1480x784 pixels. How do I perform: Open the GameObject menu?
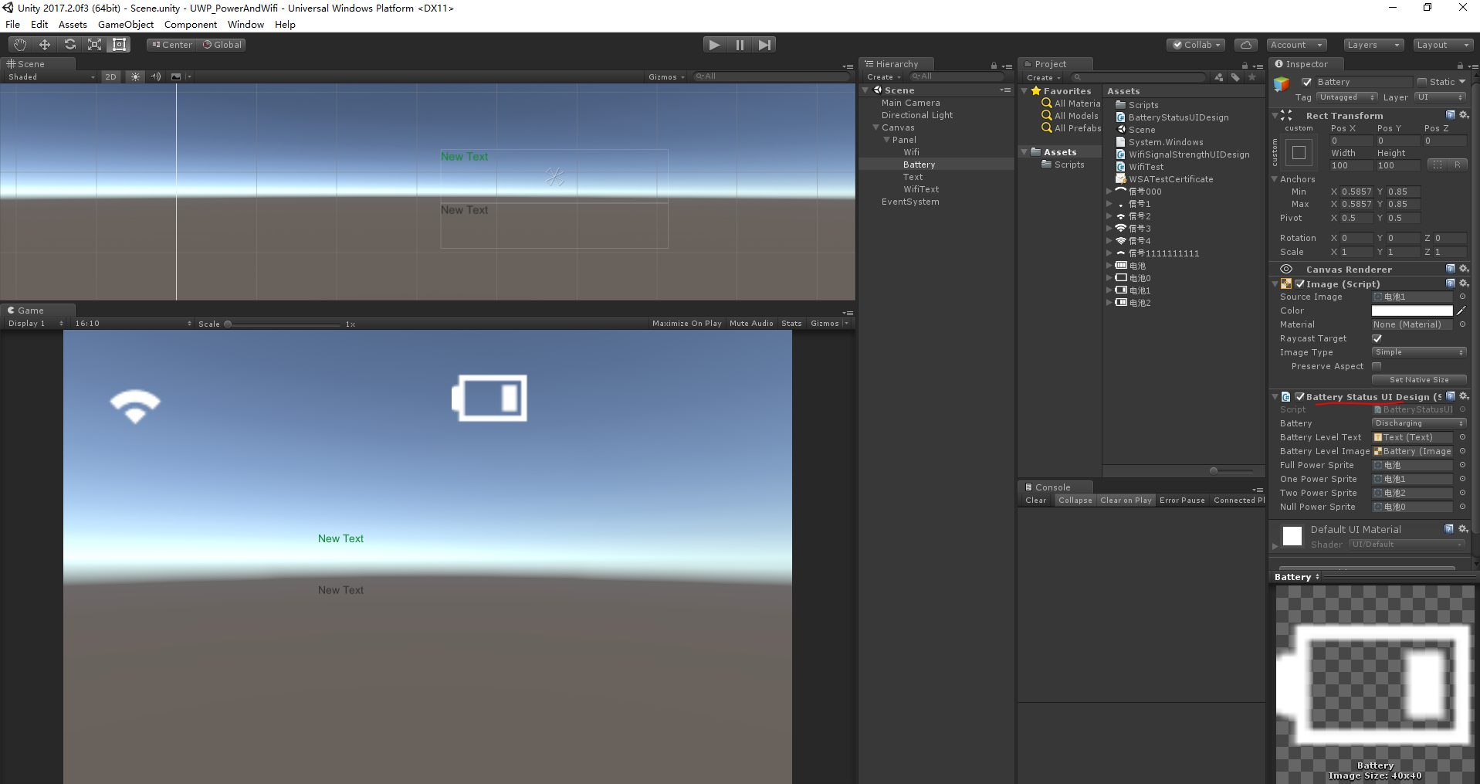126,25
